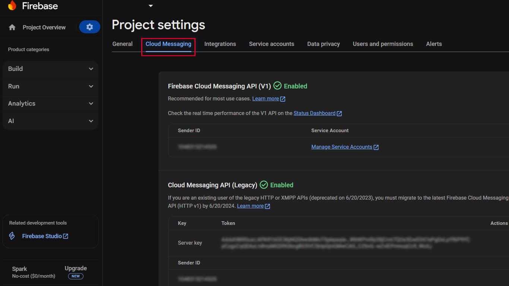Switch to the General tab
This screenshot has height=286, width=509.
pyautogui.click(x=122, y=44)
